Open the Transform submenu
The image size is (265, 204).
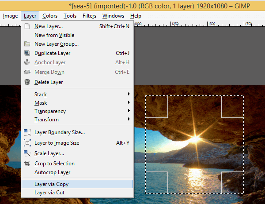coord(77,120)
